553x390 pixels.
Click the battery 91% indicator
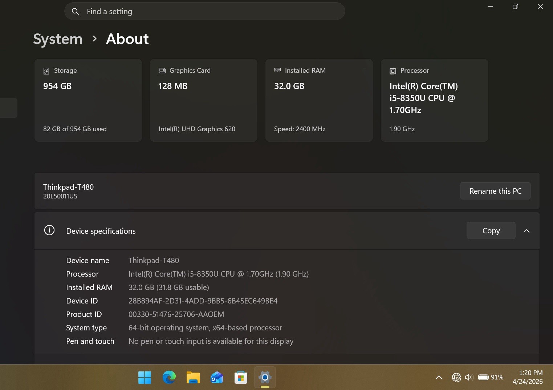point(491,377)
